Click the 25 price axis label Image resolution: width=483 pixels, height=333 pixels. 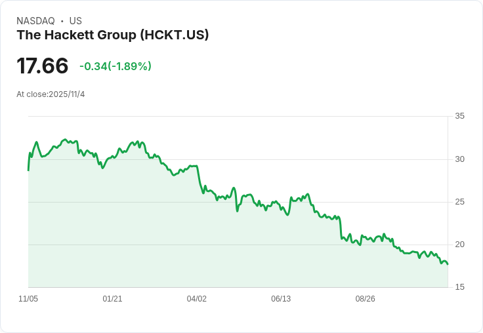(x=459, y=202)
